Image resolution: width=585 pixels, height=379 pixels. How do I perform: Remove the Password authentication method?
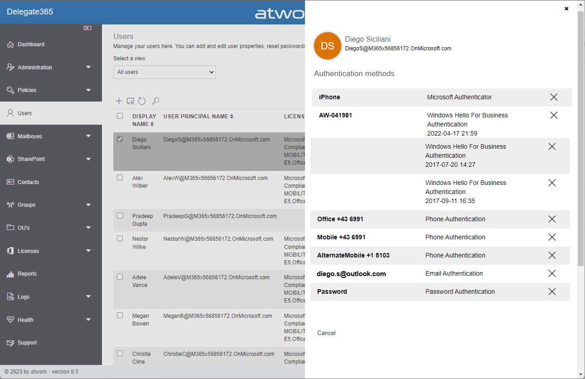click(551, 292)
